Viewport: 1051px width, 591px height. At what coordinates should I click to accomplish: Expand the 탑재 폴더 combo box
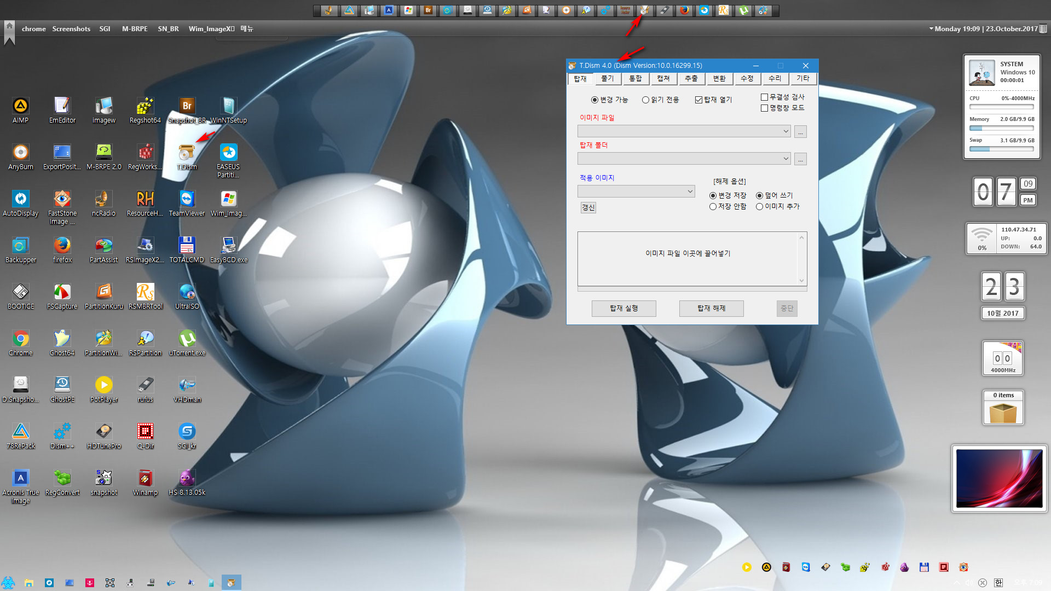point(786,159)
